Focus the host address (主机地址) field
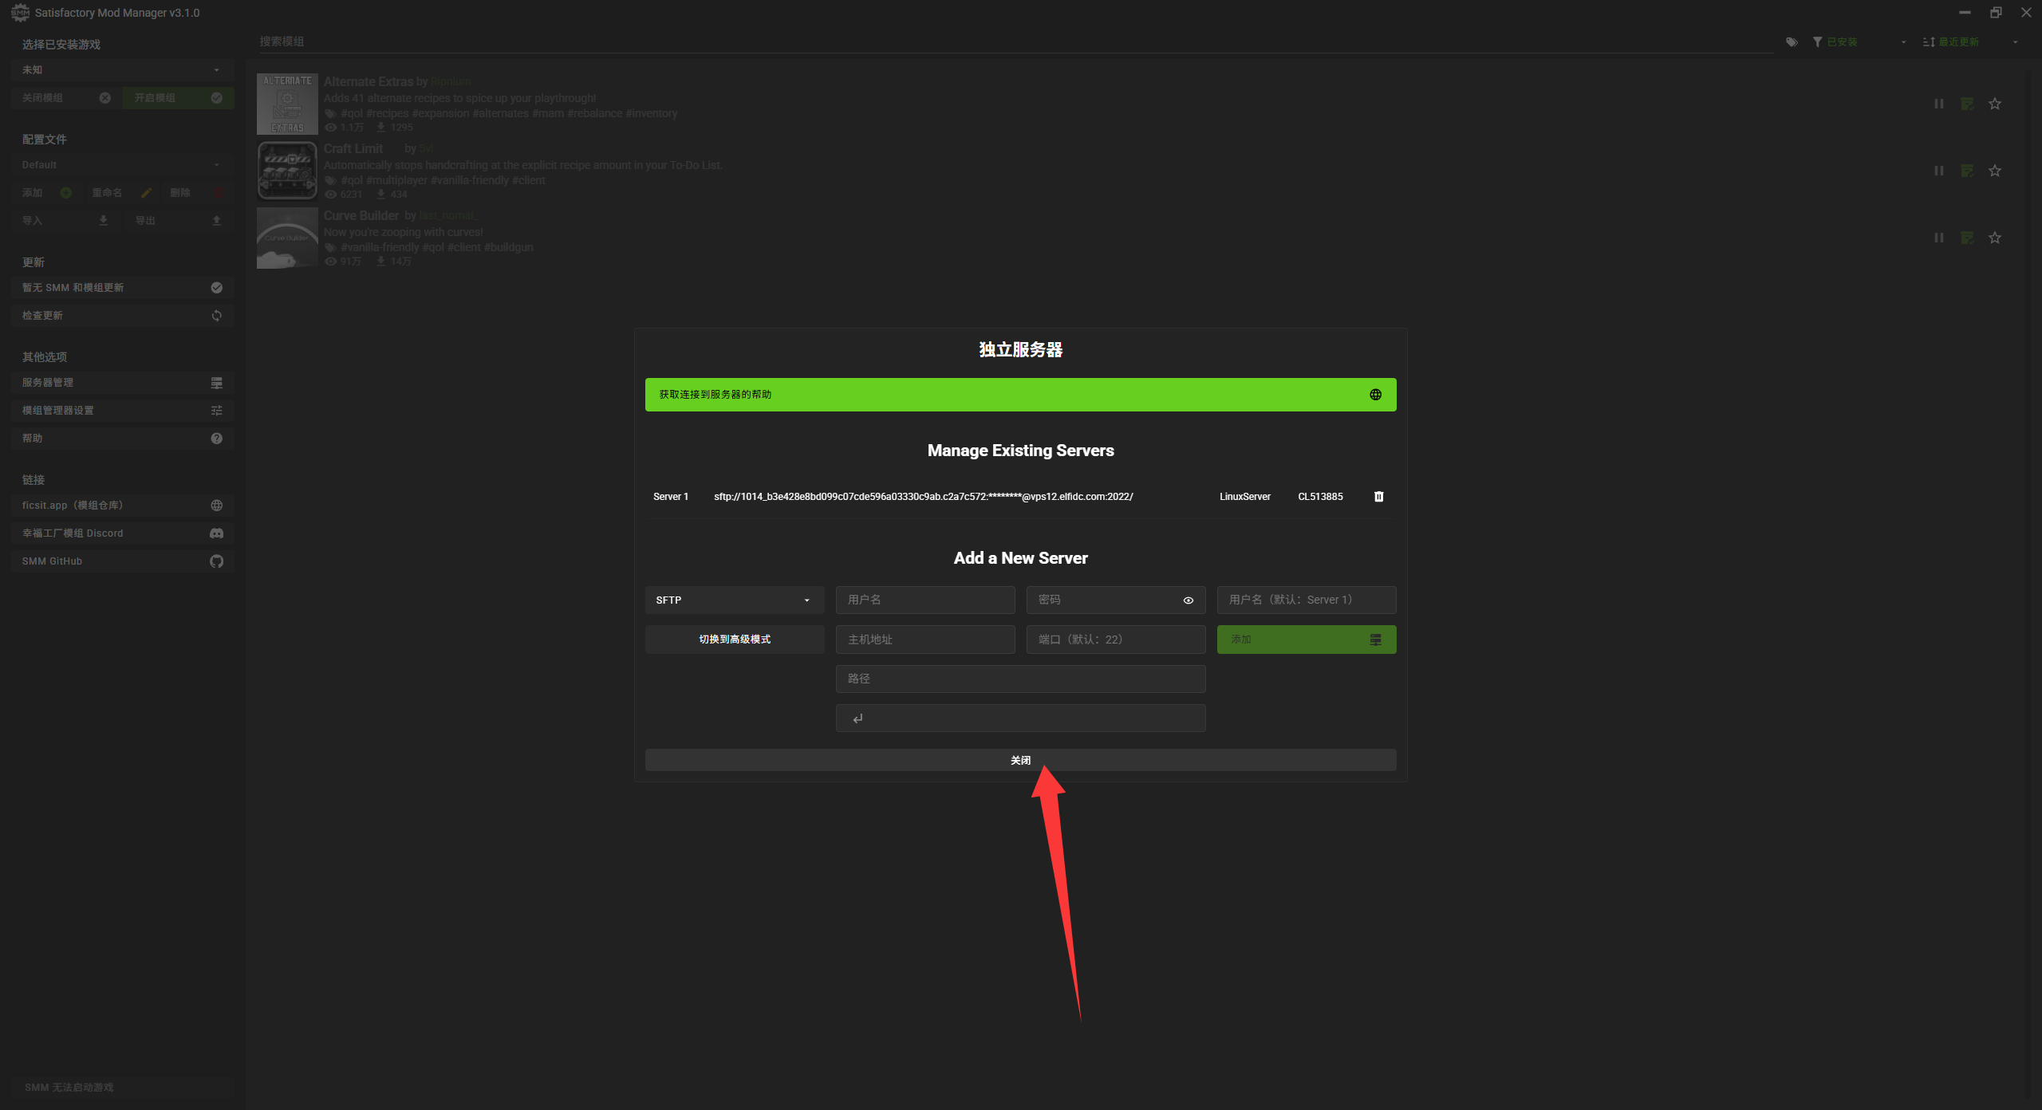 tap(925, 640)
